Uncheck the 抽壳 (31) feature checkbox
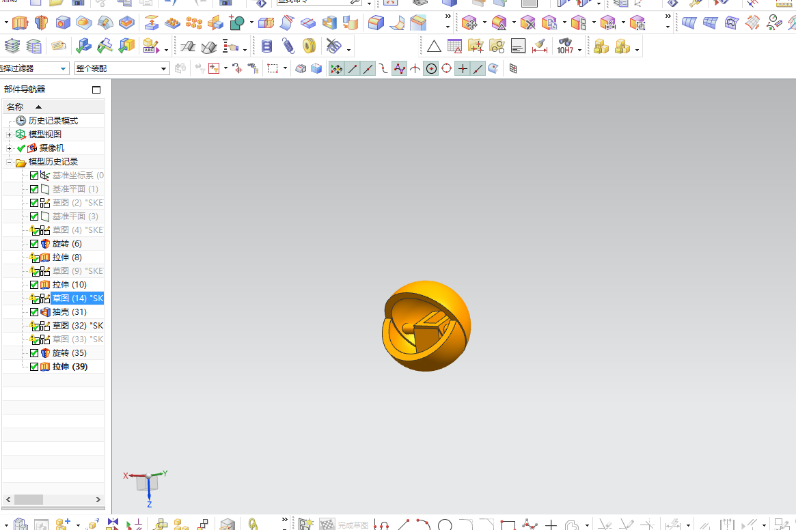Image resolution: width=796 pixels, height=530 pixels. (34, 312)
